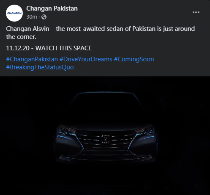Screen dimensions: 210x195
Task: Open the #BreakingTheStatusQuo hashtag
Action: (x=40, y=67)
